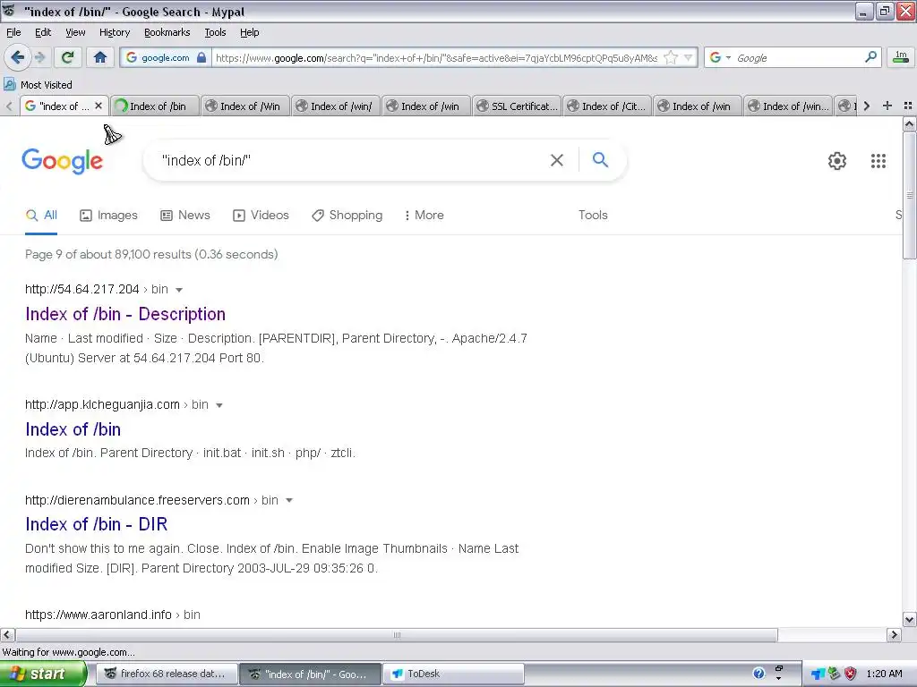
Task: Click the browser search bar magnifier
Action: pyautogui.click(x=870, y=57)
